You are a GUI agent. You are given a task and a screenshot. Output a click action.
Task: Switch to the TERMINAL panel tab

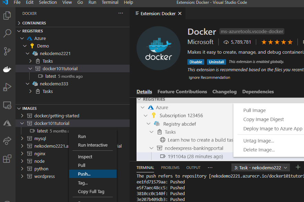pos(145,168)
